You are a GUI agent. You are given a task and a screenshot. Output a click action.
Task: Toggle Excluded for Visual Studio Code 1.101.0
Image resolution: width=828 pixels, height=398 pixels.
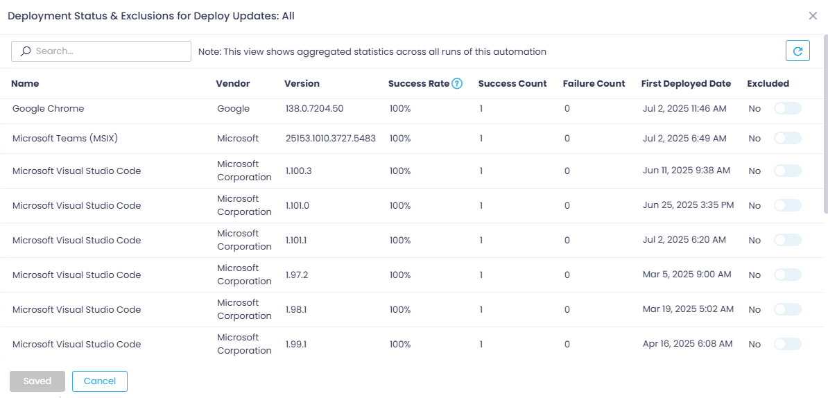pos(787,205)
